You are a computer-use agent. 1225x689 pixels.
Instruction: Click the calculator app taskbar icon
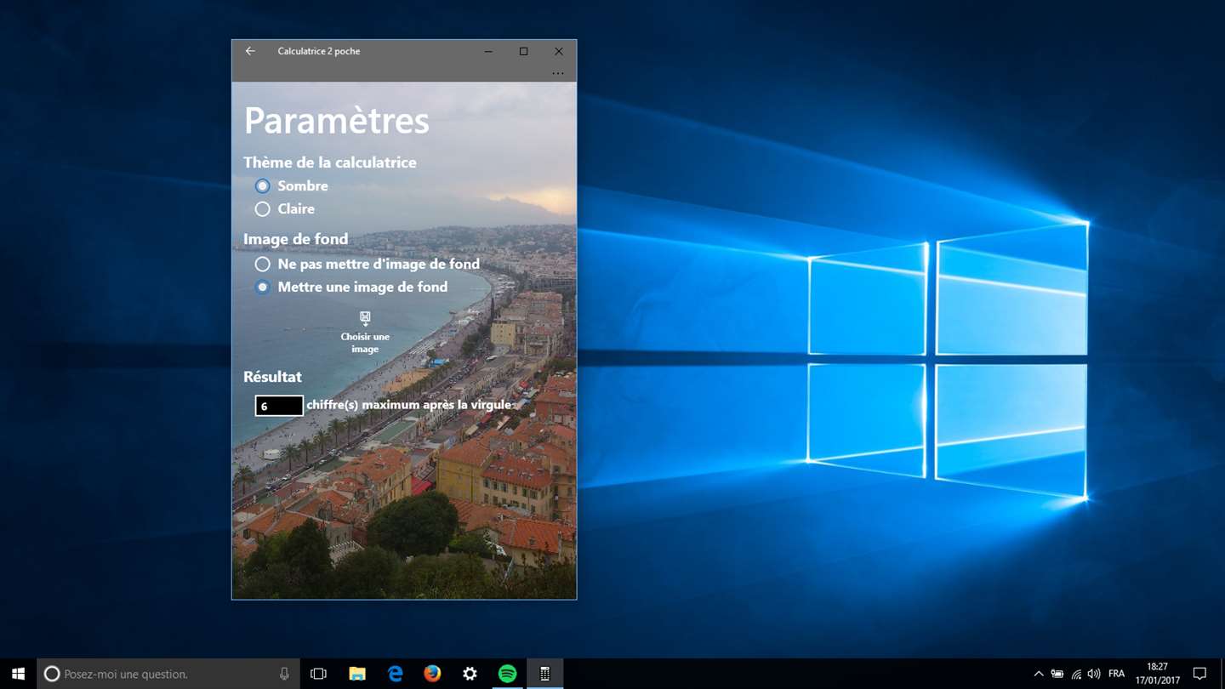pyautogui.click(x=544, y=674)
